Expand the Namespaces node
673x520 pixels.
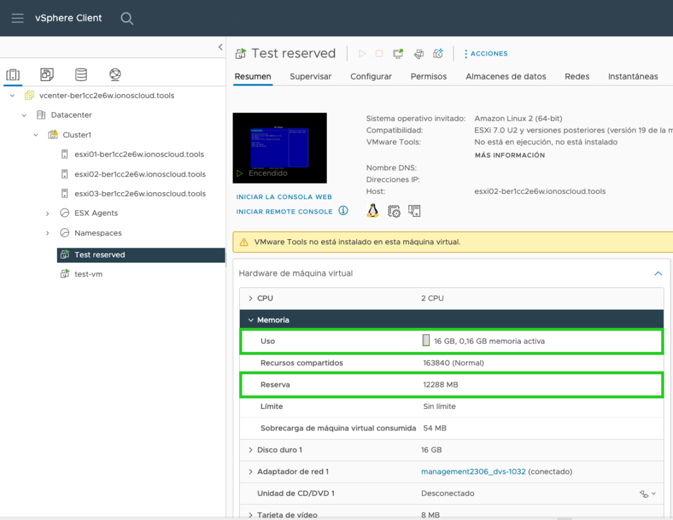48,233
